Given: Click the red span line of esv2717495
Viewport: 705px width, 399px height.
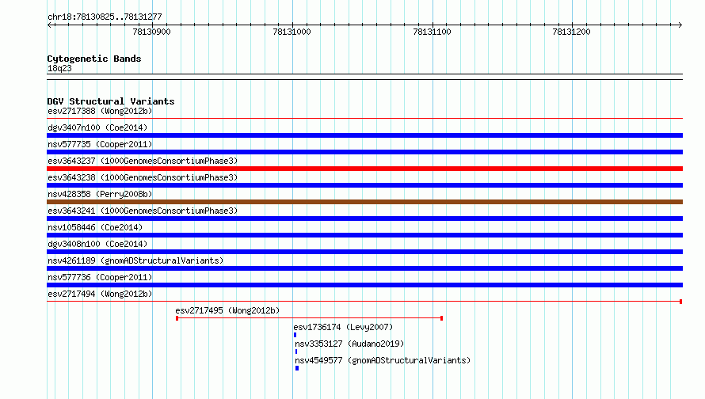Looking at the screenshot, I should [310, 318].
